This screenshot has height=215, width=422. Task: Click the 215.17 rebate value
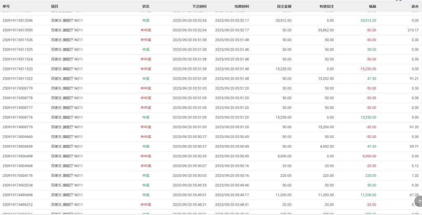[x=413, y=30]
